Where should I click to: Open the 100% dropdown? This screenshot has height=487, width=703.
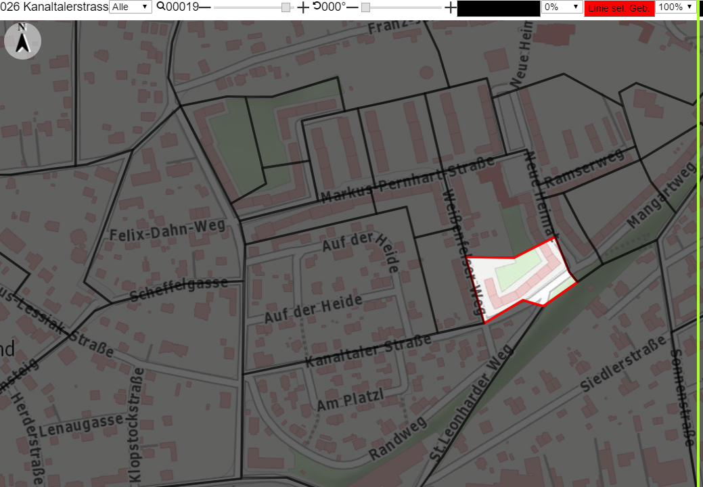click(676, 7)
